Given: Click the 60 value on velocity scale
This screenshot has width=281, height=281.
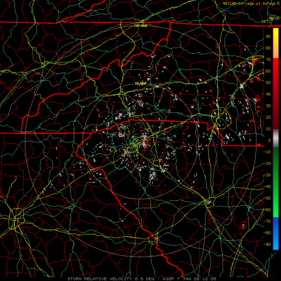Looking at the screenshot, I should [x=268, y=71].
